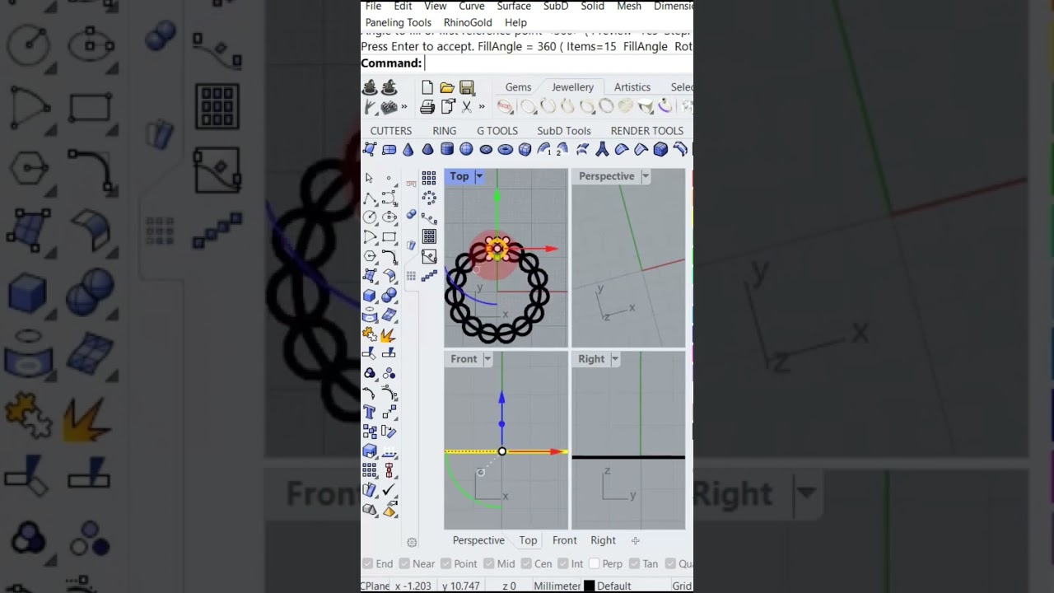Select the truncated cone icon

(427, 149)
